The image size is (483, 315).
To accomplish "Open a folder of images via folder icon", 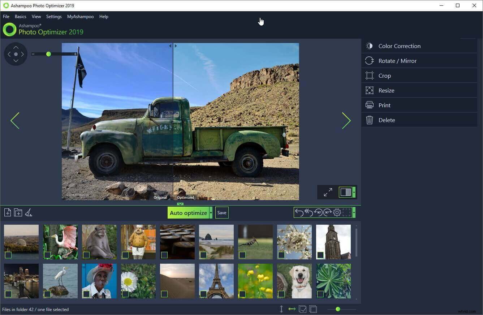I will (18, 212).
